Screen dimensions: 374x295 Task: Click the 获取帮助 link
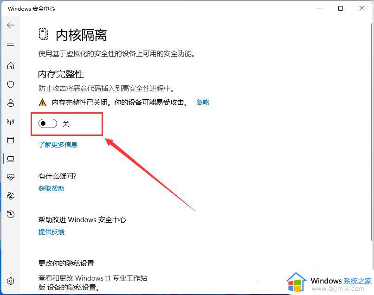pyautogui.click(x=51, y=188)
